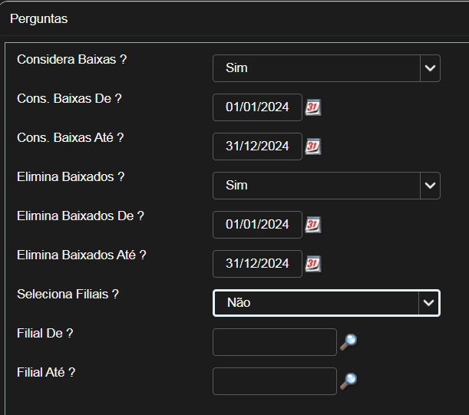Open calendar for Elimina Baixados Até
Image resolution: width=469 pixels, height=415 pixels.
pos(313,264)
